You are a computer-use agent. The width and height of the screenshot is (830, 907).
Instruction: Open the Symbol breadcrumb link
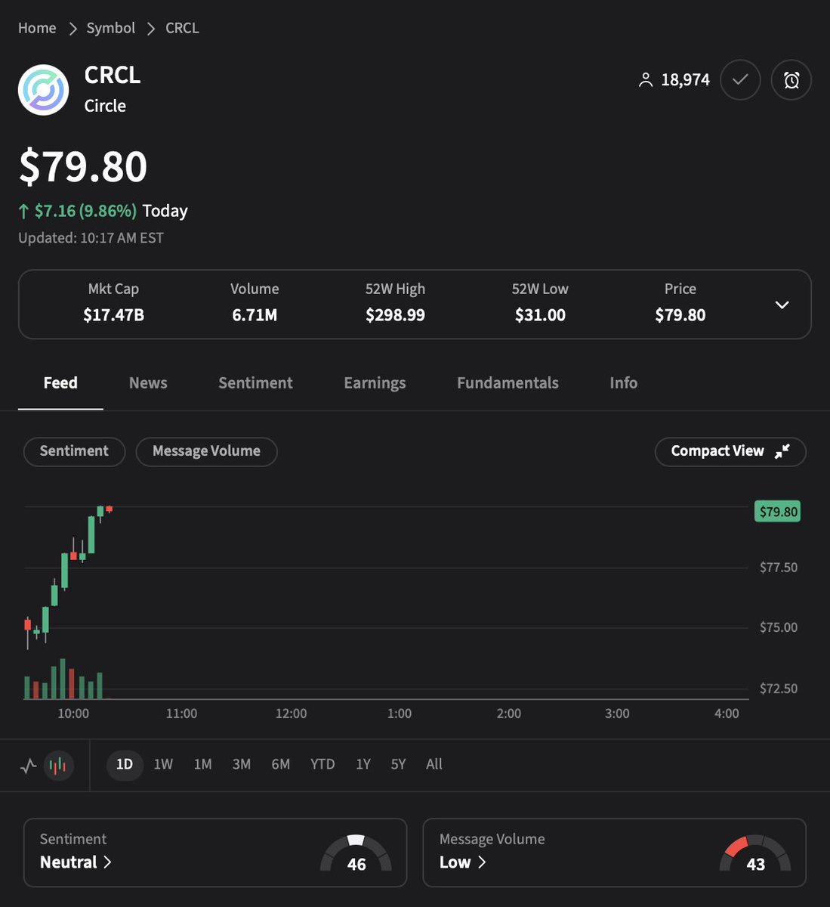tap(111, 28)
